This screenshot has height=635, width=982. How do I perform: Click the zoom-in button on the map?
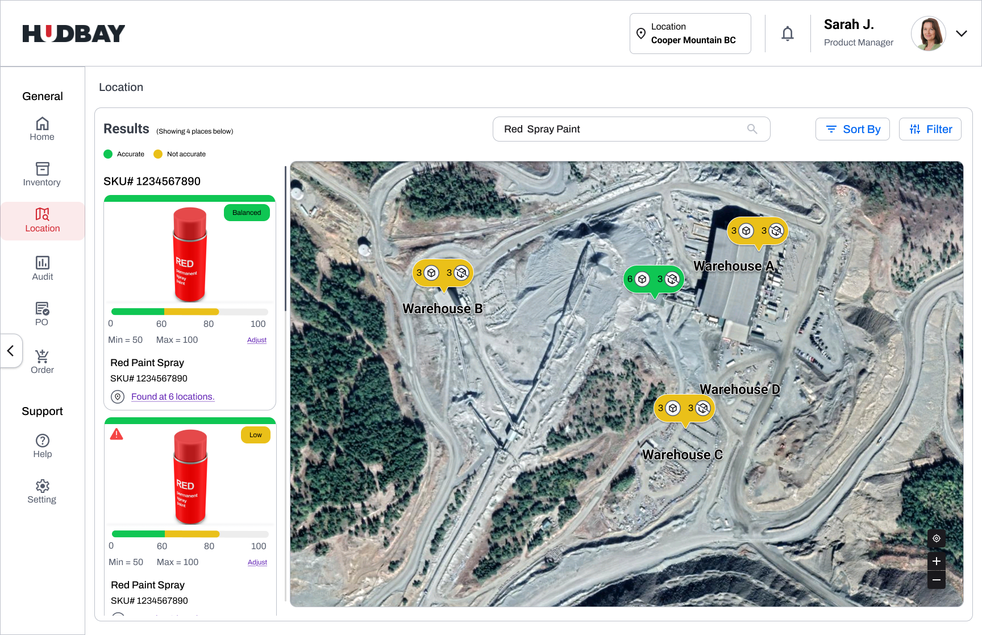click(937, 561)
